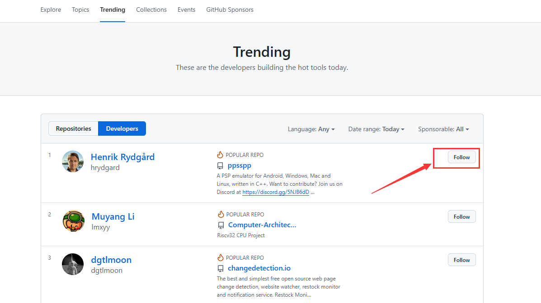
Task: Open Muyang Li's avatar image
Action: click(74, 221)
